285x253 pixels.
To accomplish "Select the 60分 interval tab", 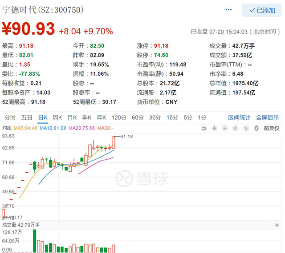I will click(138, 117).
